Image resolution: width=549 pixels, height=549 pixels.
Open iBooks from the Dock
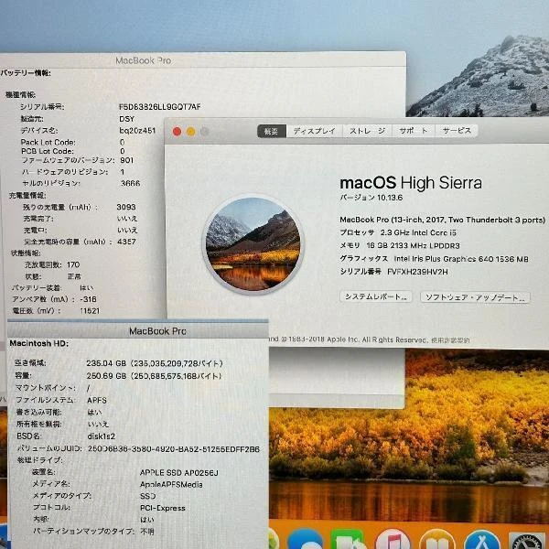[x=437, y=540]
